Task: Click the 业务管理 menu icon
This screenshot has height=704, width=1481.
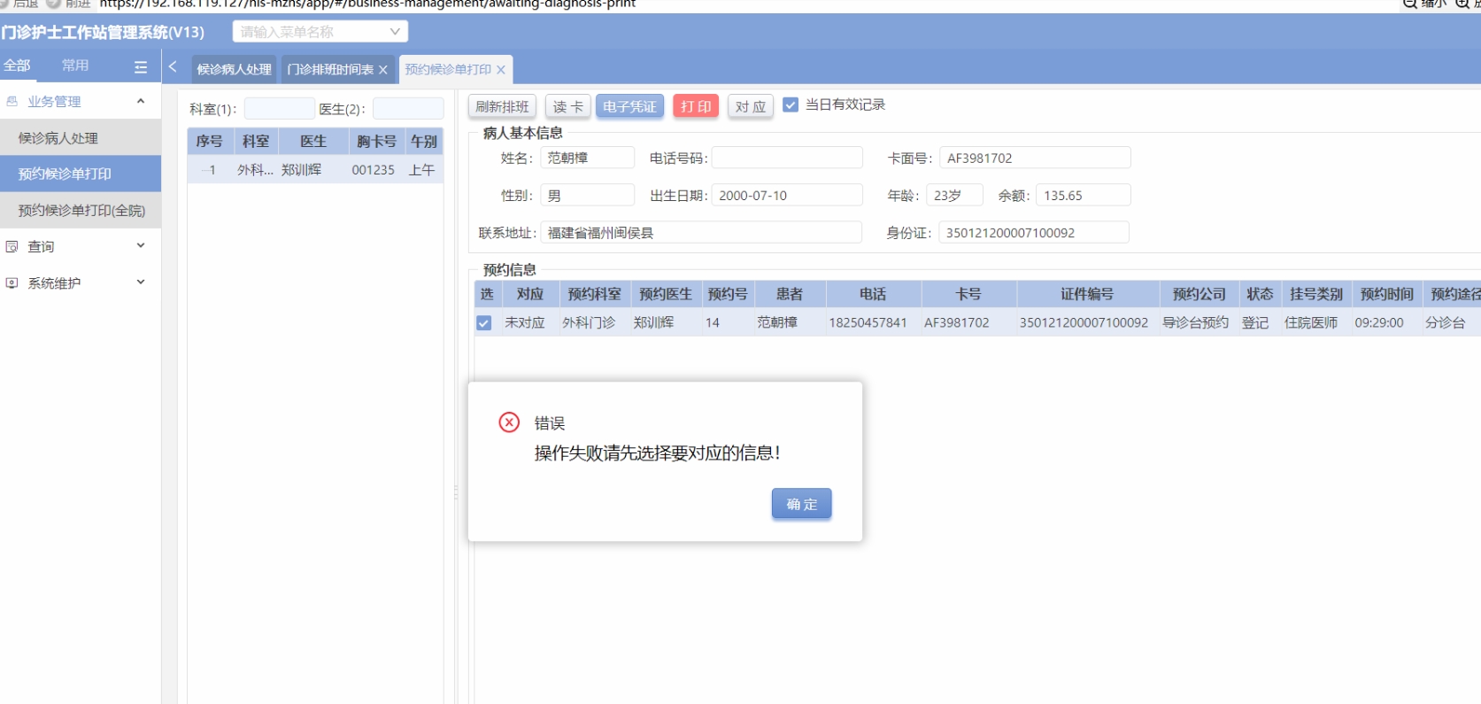Action: pyautogui.click(x=12, y=102)
